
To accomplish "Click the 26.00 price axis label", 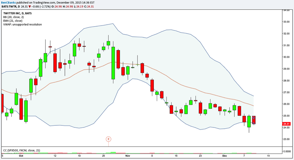I will tap(286, 104).
